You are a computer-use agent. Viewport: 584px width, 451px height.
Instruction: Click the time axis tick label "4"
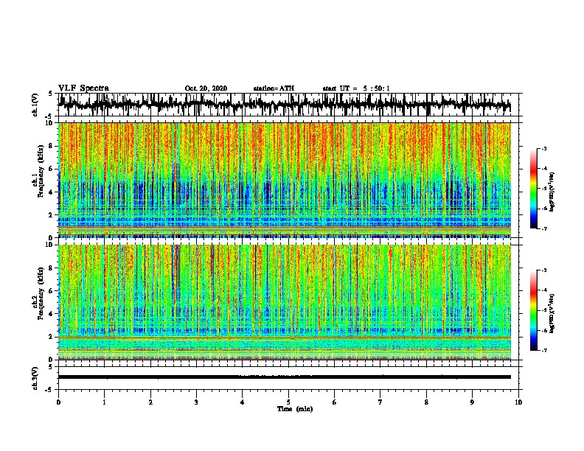click(242, 402)
